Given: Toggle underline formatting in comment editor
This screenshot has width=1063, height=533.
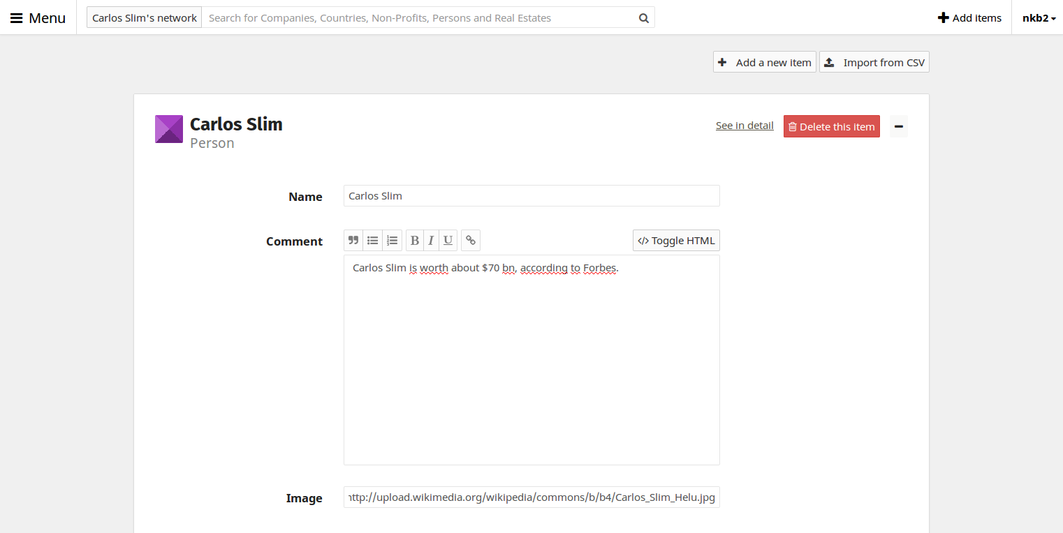Looking at the screenshot, I should 448,240.
